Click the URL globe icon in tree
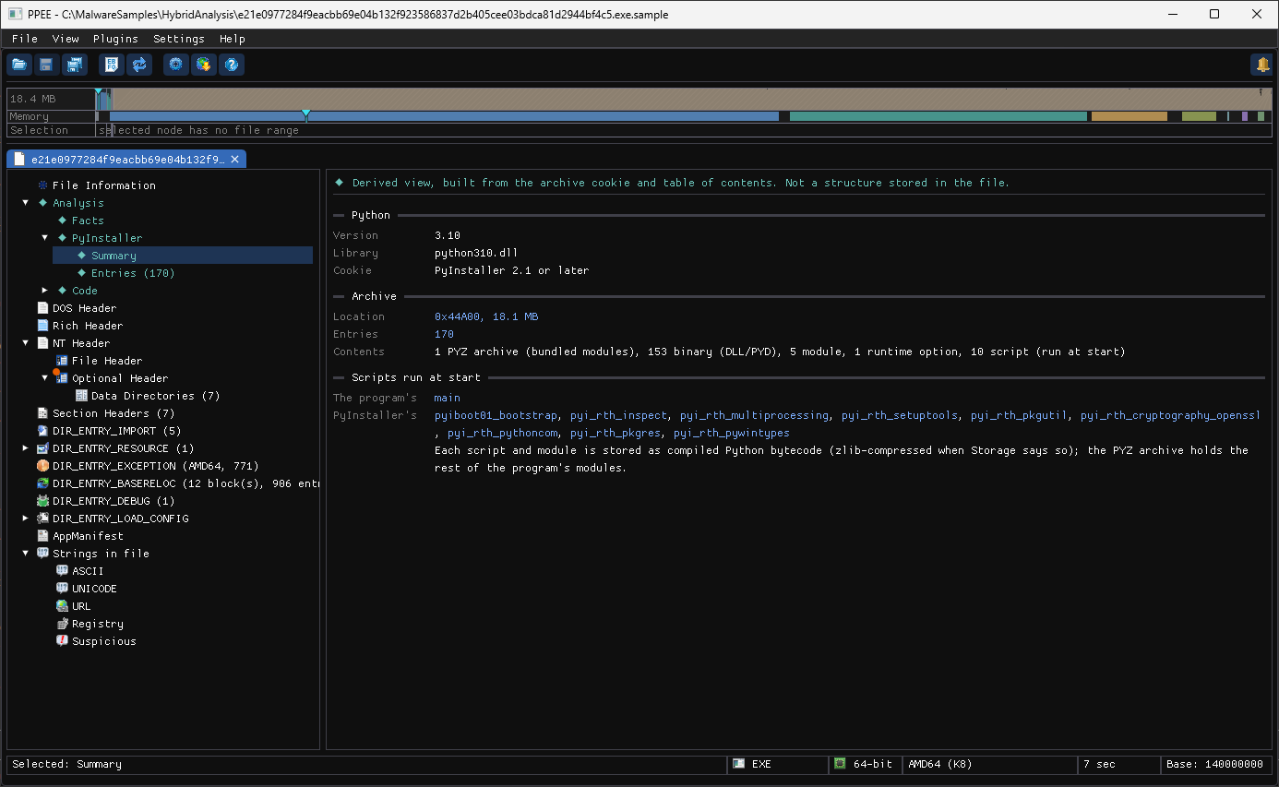 [x=62, y=606]
